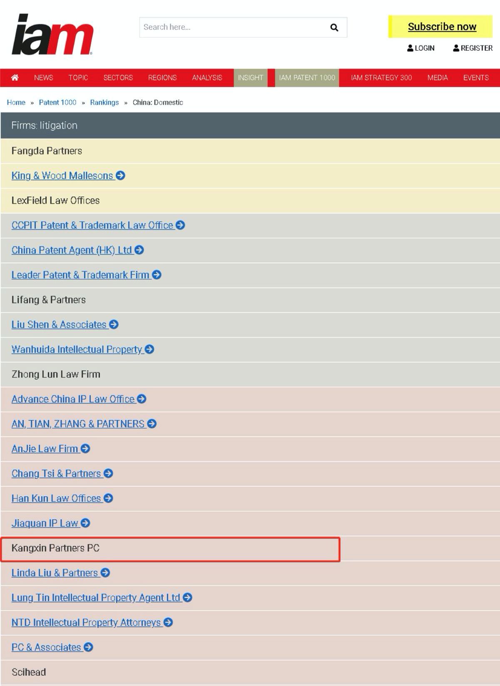500x686 pixels.
Task: Go to the Home icon in navbar
Action: pyautogui.click(x=15, y=78)
